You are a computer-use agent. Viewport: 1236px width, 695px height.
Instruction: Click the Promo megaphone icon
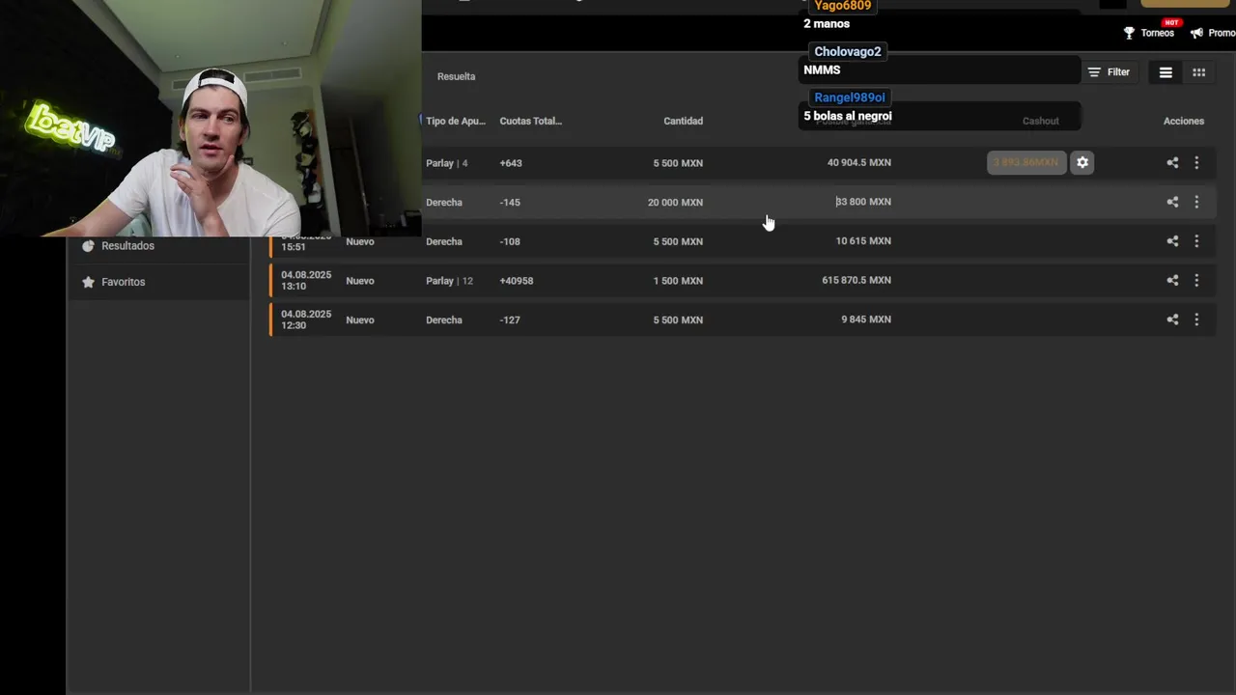[1196, 33]
